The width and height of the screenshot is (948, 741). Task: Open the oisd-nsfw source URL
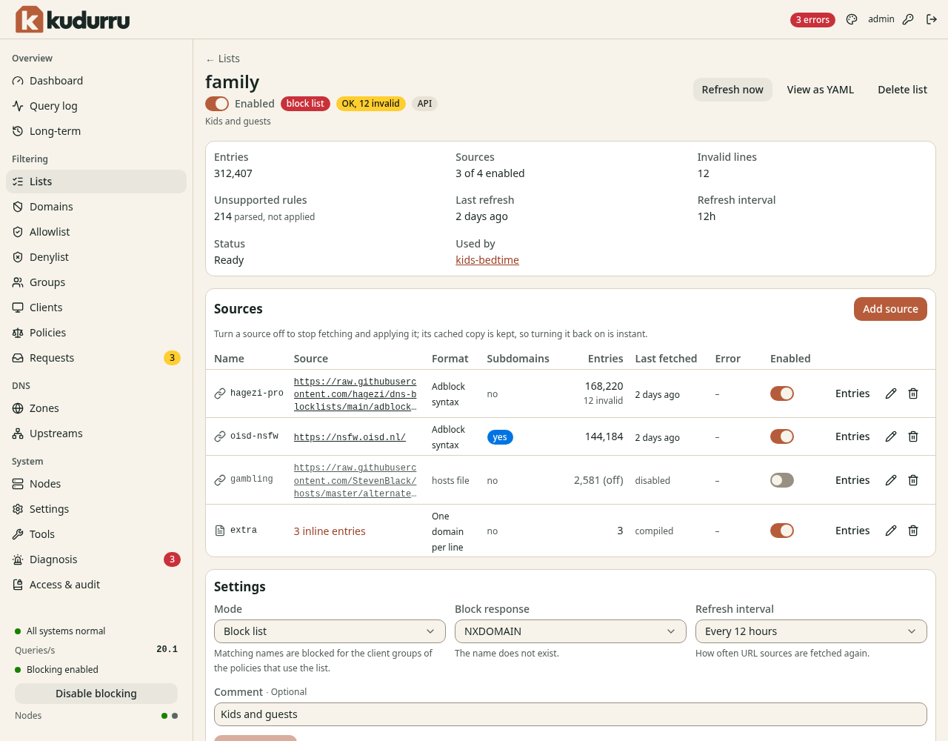tap(350, 437)
